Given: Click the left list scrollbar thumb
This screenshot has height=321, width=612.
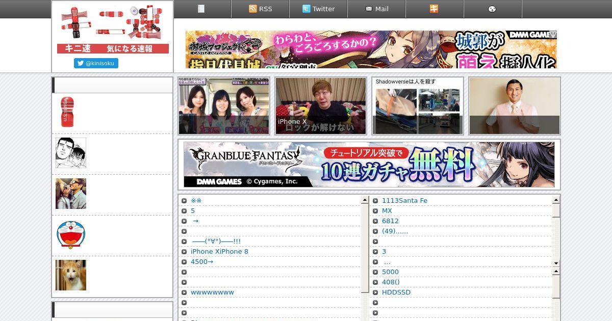Looking at the screenshot, I should coord(365,248).
